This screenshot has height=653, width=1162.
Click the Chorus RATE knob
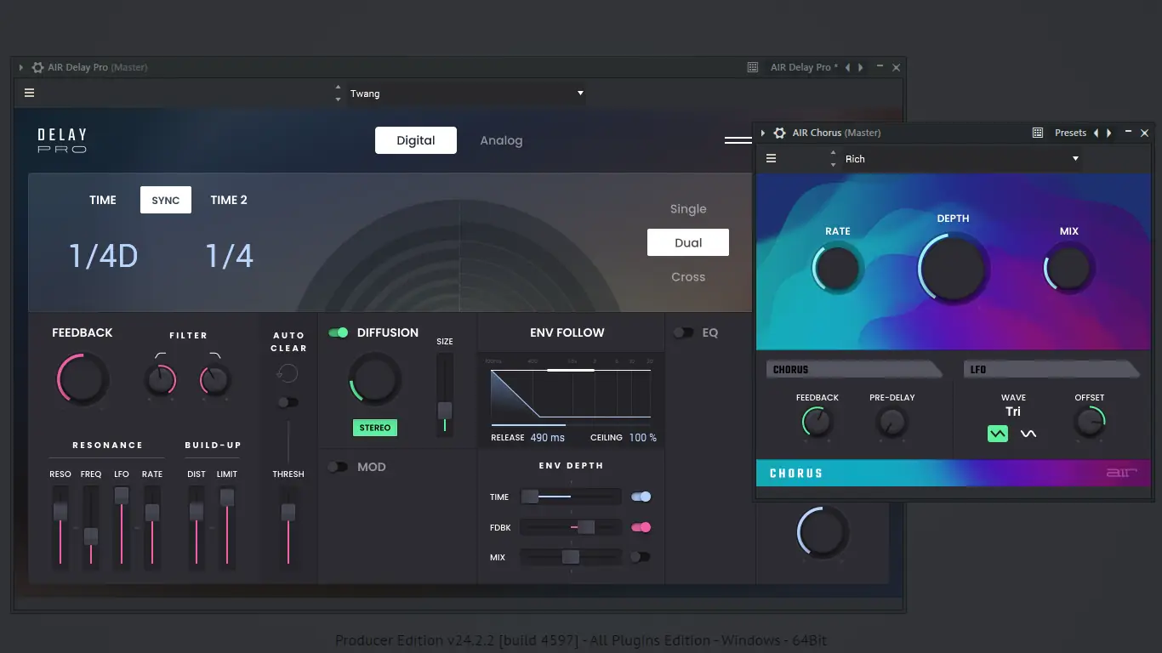coord(838,270)
